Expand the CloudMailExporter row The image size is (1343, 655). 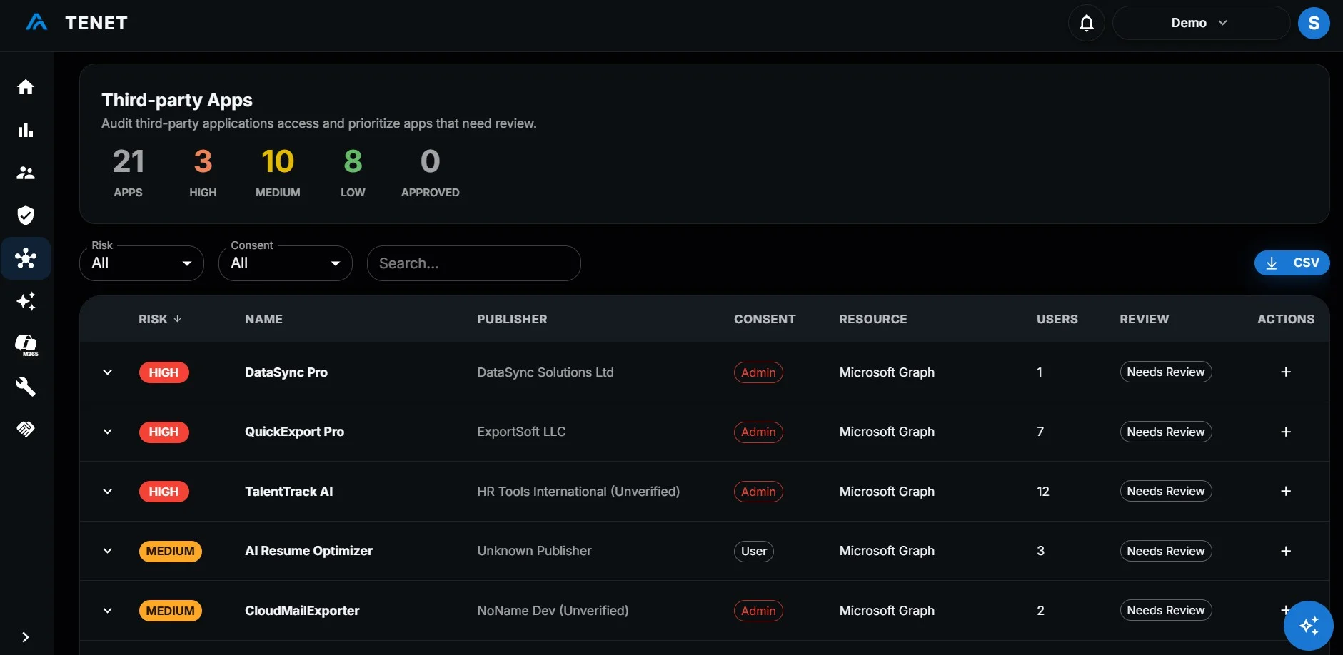[107, 610]
